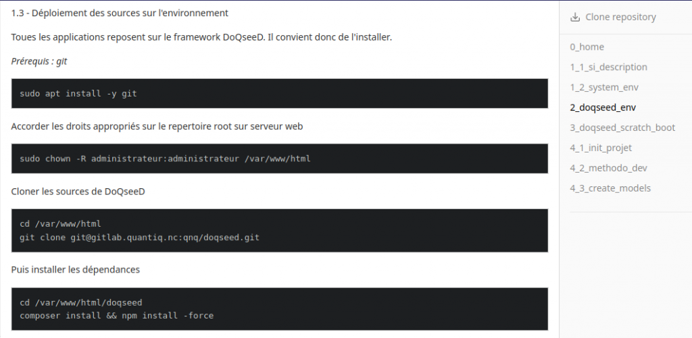Open the 3_doqseed_scratch_boot page

pos(622,128)
